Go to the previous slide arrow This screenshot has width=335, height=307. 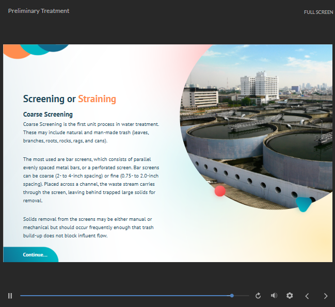(x=307, y=296)
